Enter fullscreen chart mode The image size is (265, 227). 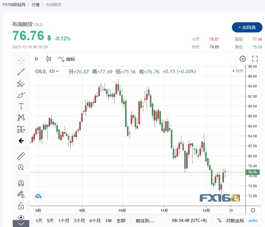tap(255, 59)
